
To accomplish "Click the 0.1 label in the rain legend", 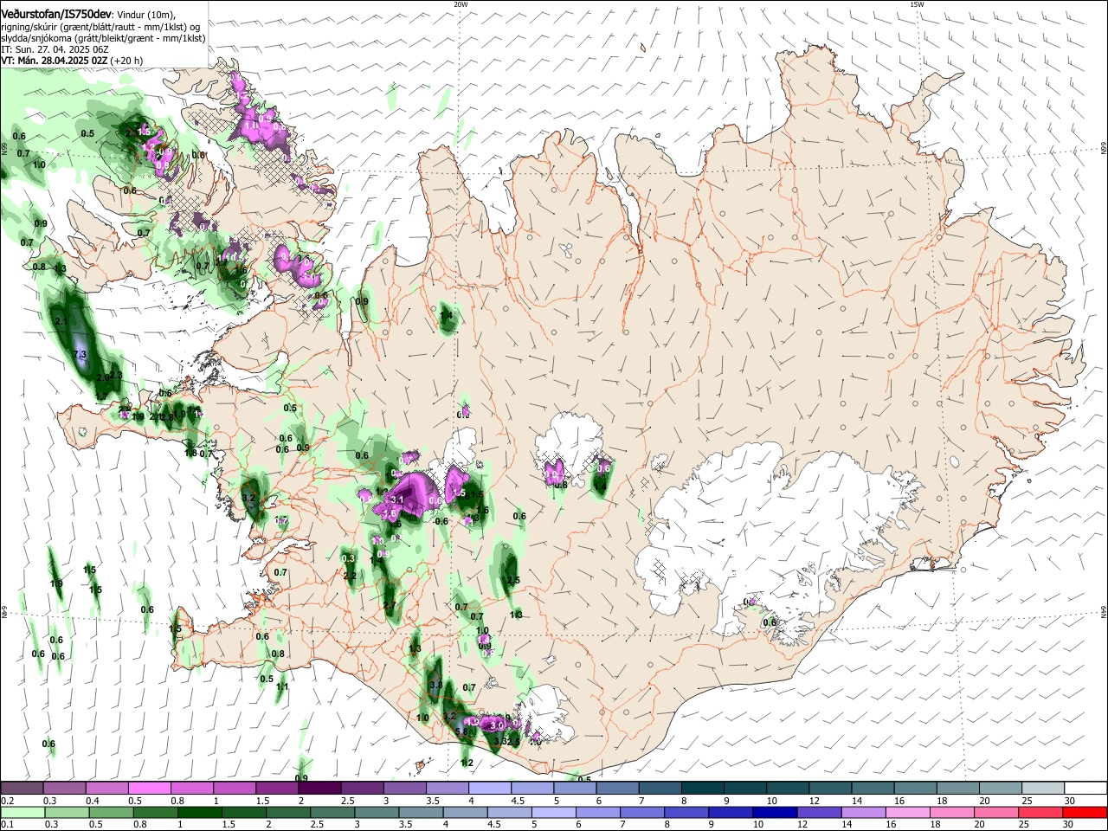I will point(8,824).
